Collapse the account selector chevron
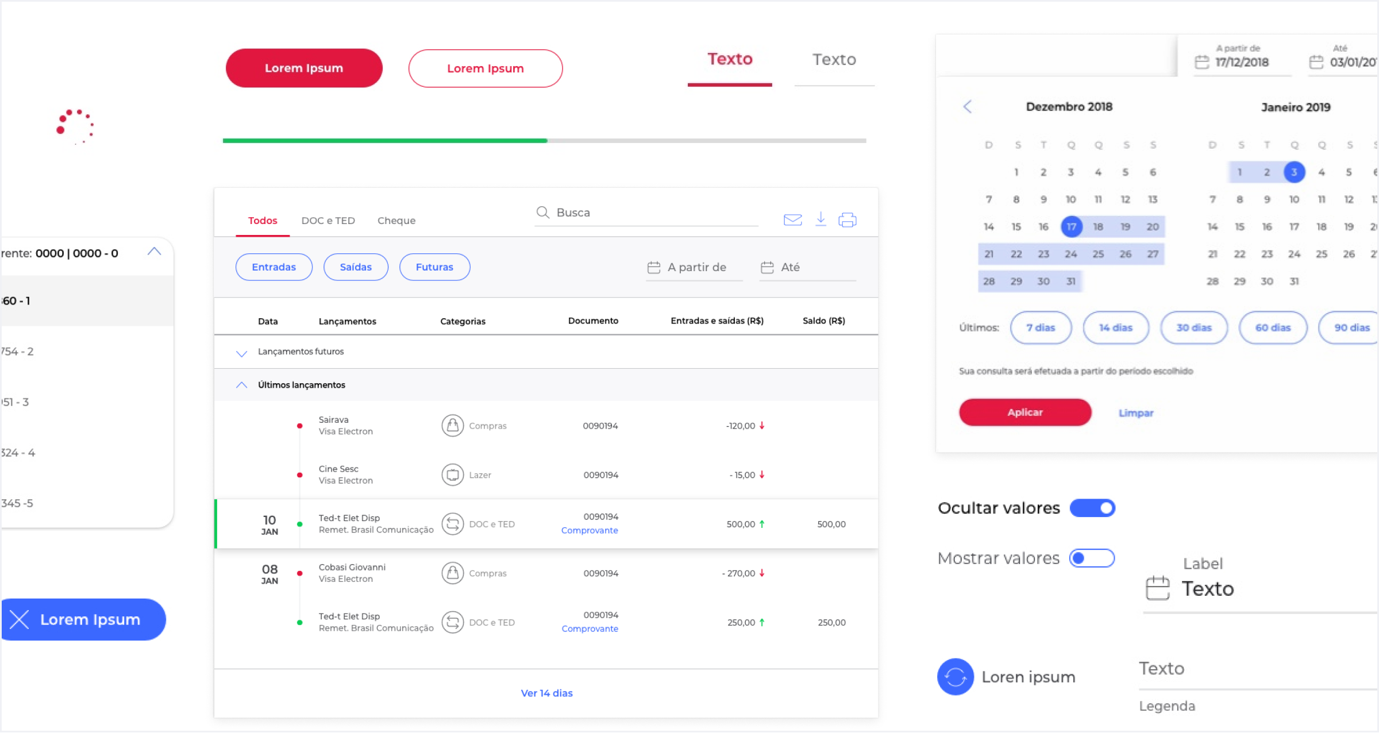 [154, 252]
